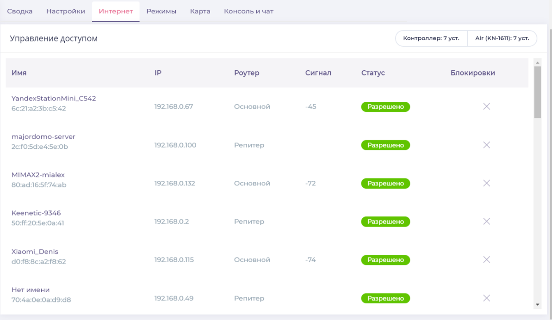
Task: Open the 'Сводка' tab
Action: pyautogui.click(x=20, y=11)
